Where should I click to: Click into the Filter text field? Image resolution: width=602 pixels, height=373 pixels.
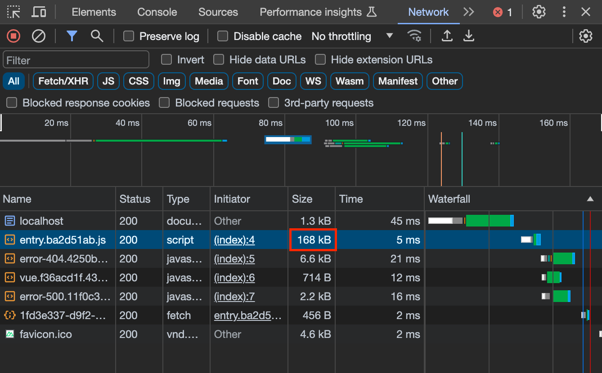(76, 60)
